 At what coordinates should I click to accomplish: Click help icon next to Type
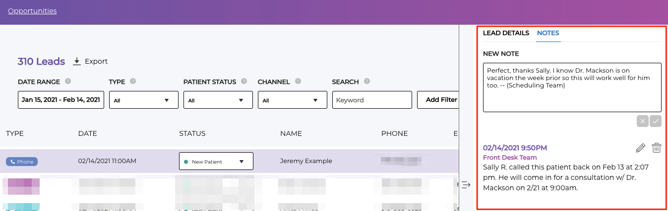click(x=133, y=82)
